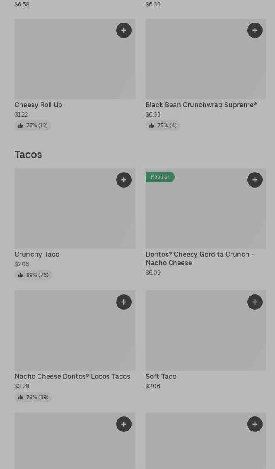Open Cheesy Roll Up title link
Screen dimensions: 275x469
coord(38,105)
